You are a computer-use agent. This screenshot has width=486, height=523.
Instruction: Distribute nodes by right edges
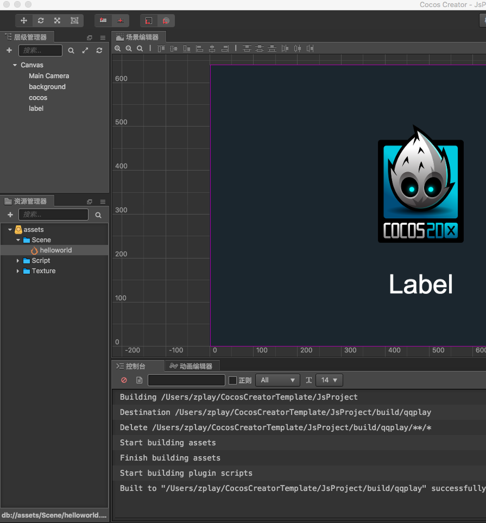[310, 49]
